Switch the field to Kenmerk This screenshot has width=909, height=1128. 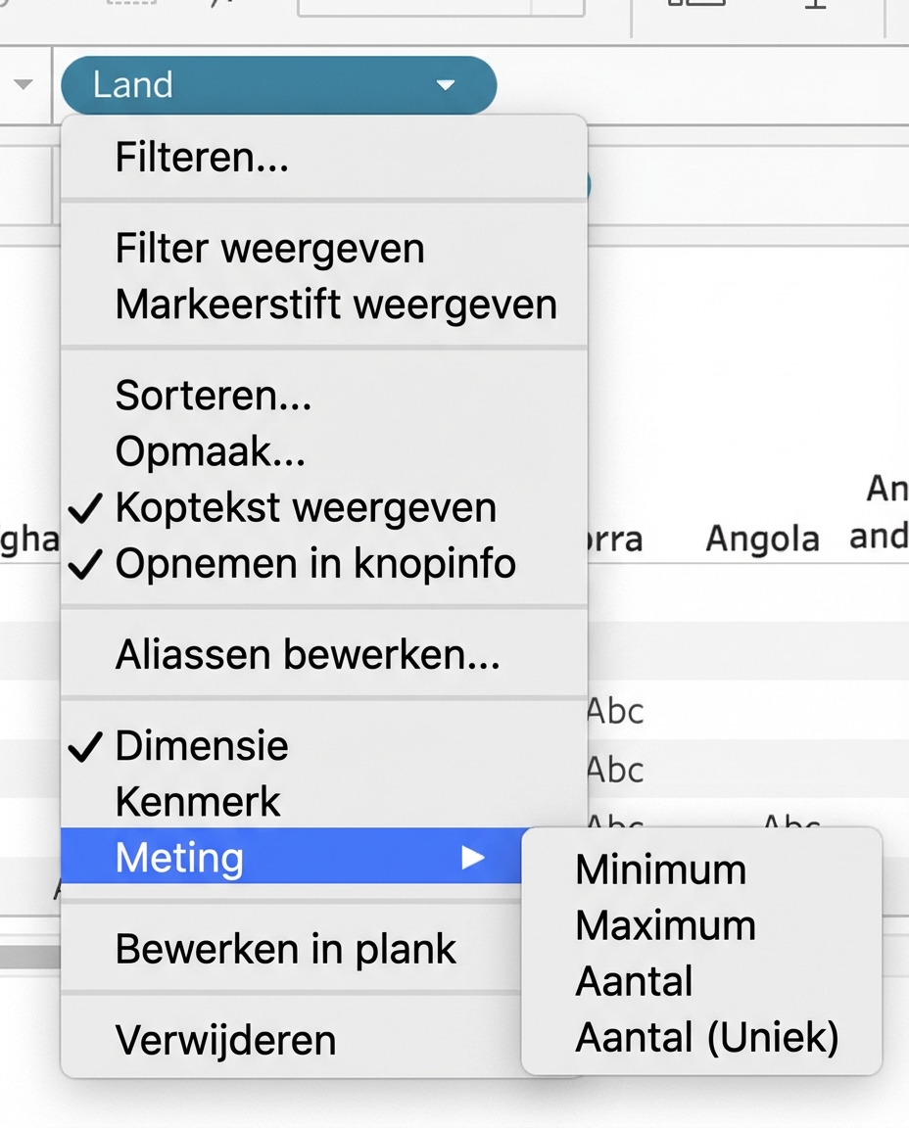point(198,801)
